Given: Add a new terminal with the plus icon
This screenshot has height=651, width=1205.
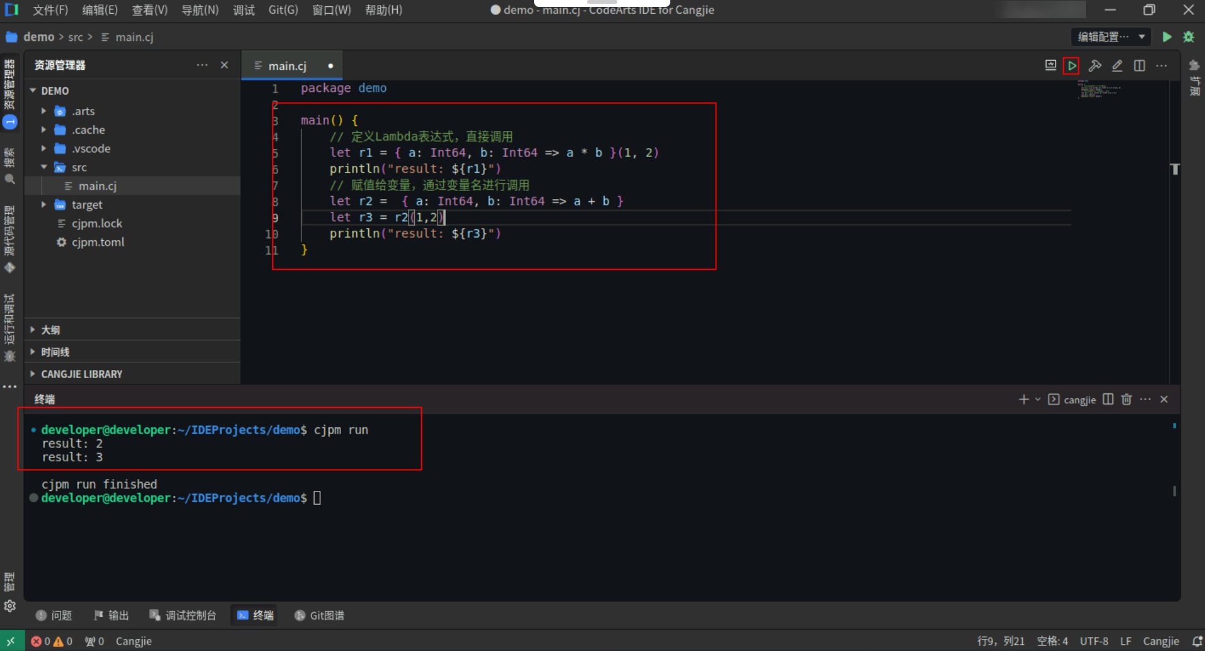Looking at the screenshot, I should point(1023,400).
